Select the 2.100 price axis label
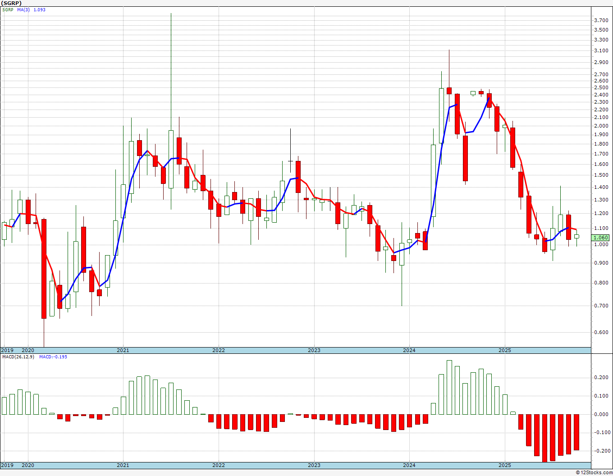 (x=601, y=117)
